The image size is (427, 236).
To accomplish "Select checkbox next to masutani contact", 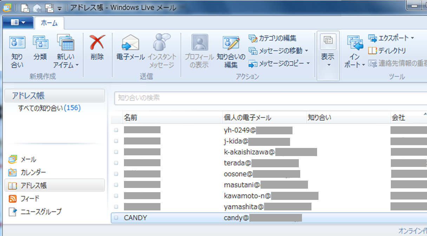I will (x=116, y=184).
